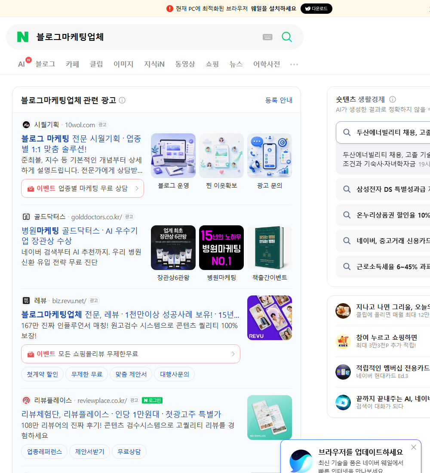
Task: Click magnifier icon beside 근로소득세율 6~45%
Action: point(347,267)
